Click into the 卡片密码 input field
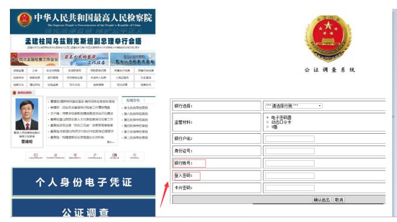Viewport: 397px width, 222px height. (x=289, y=188)
